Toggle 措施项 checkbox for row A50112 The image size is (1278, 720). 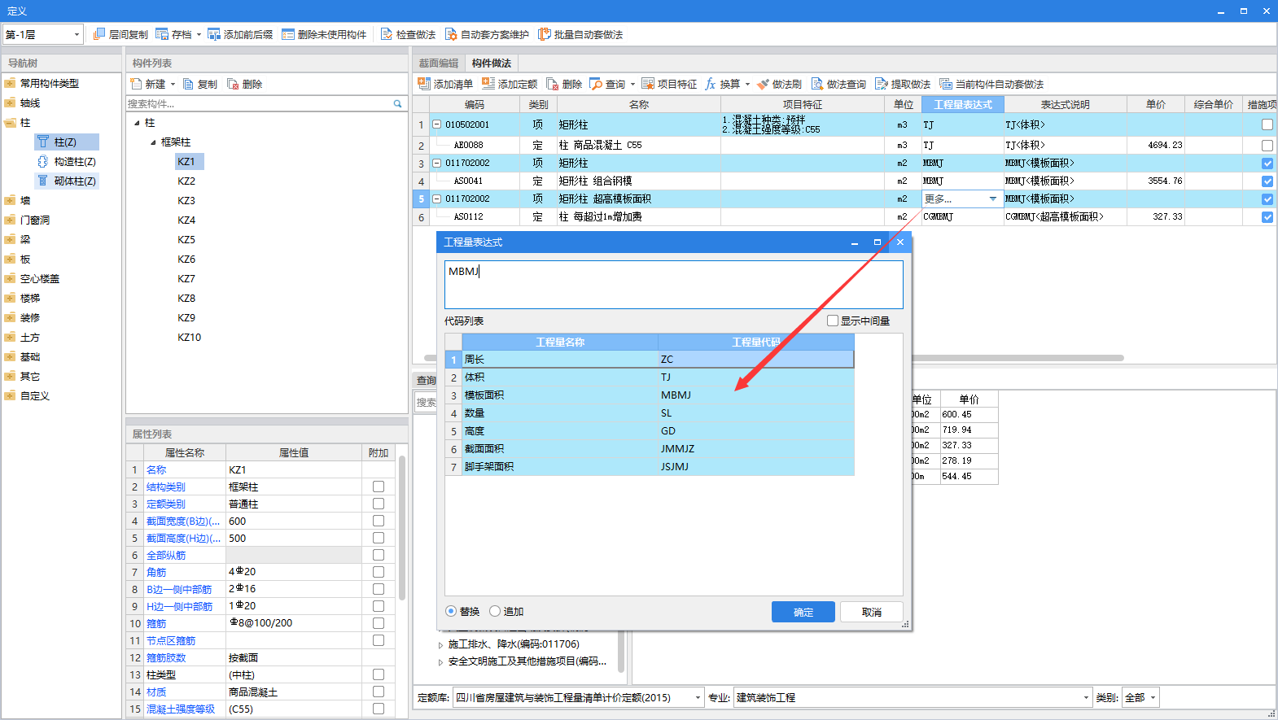tap(1267, 216)
